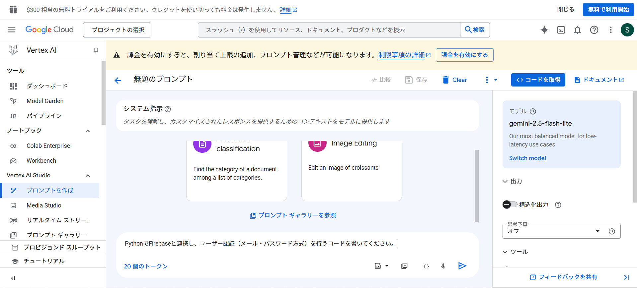Image resolution: width=637 pixels, height=288 pixels.
Task: Collapse the ツール settings section
Action: (505, 252)
